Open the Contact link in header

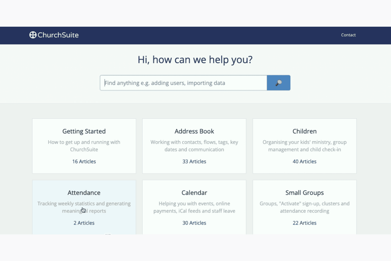[x=348, y=35]
